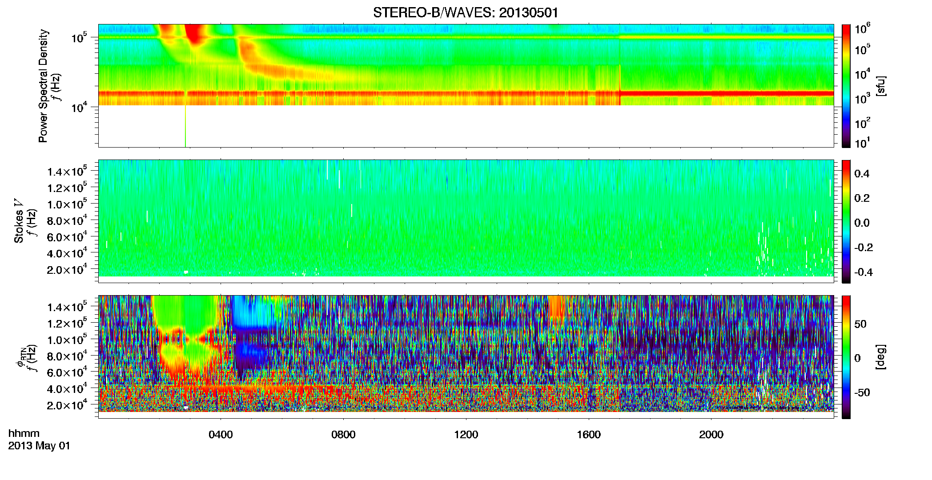Click the intense red burst near 0300 in top panel

click(x=194, y=33)
